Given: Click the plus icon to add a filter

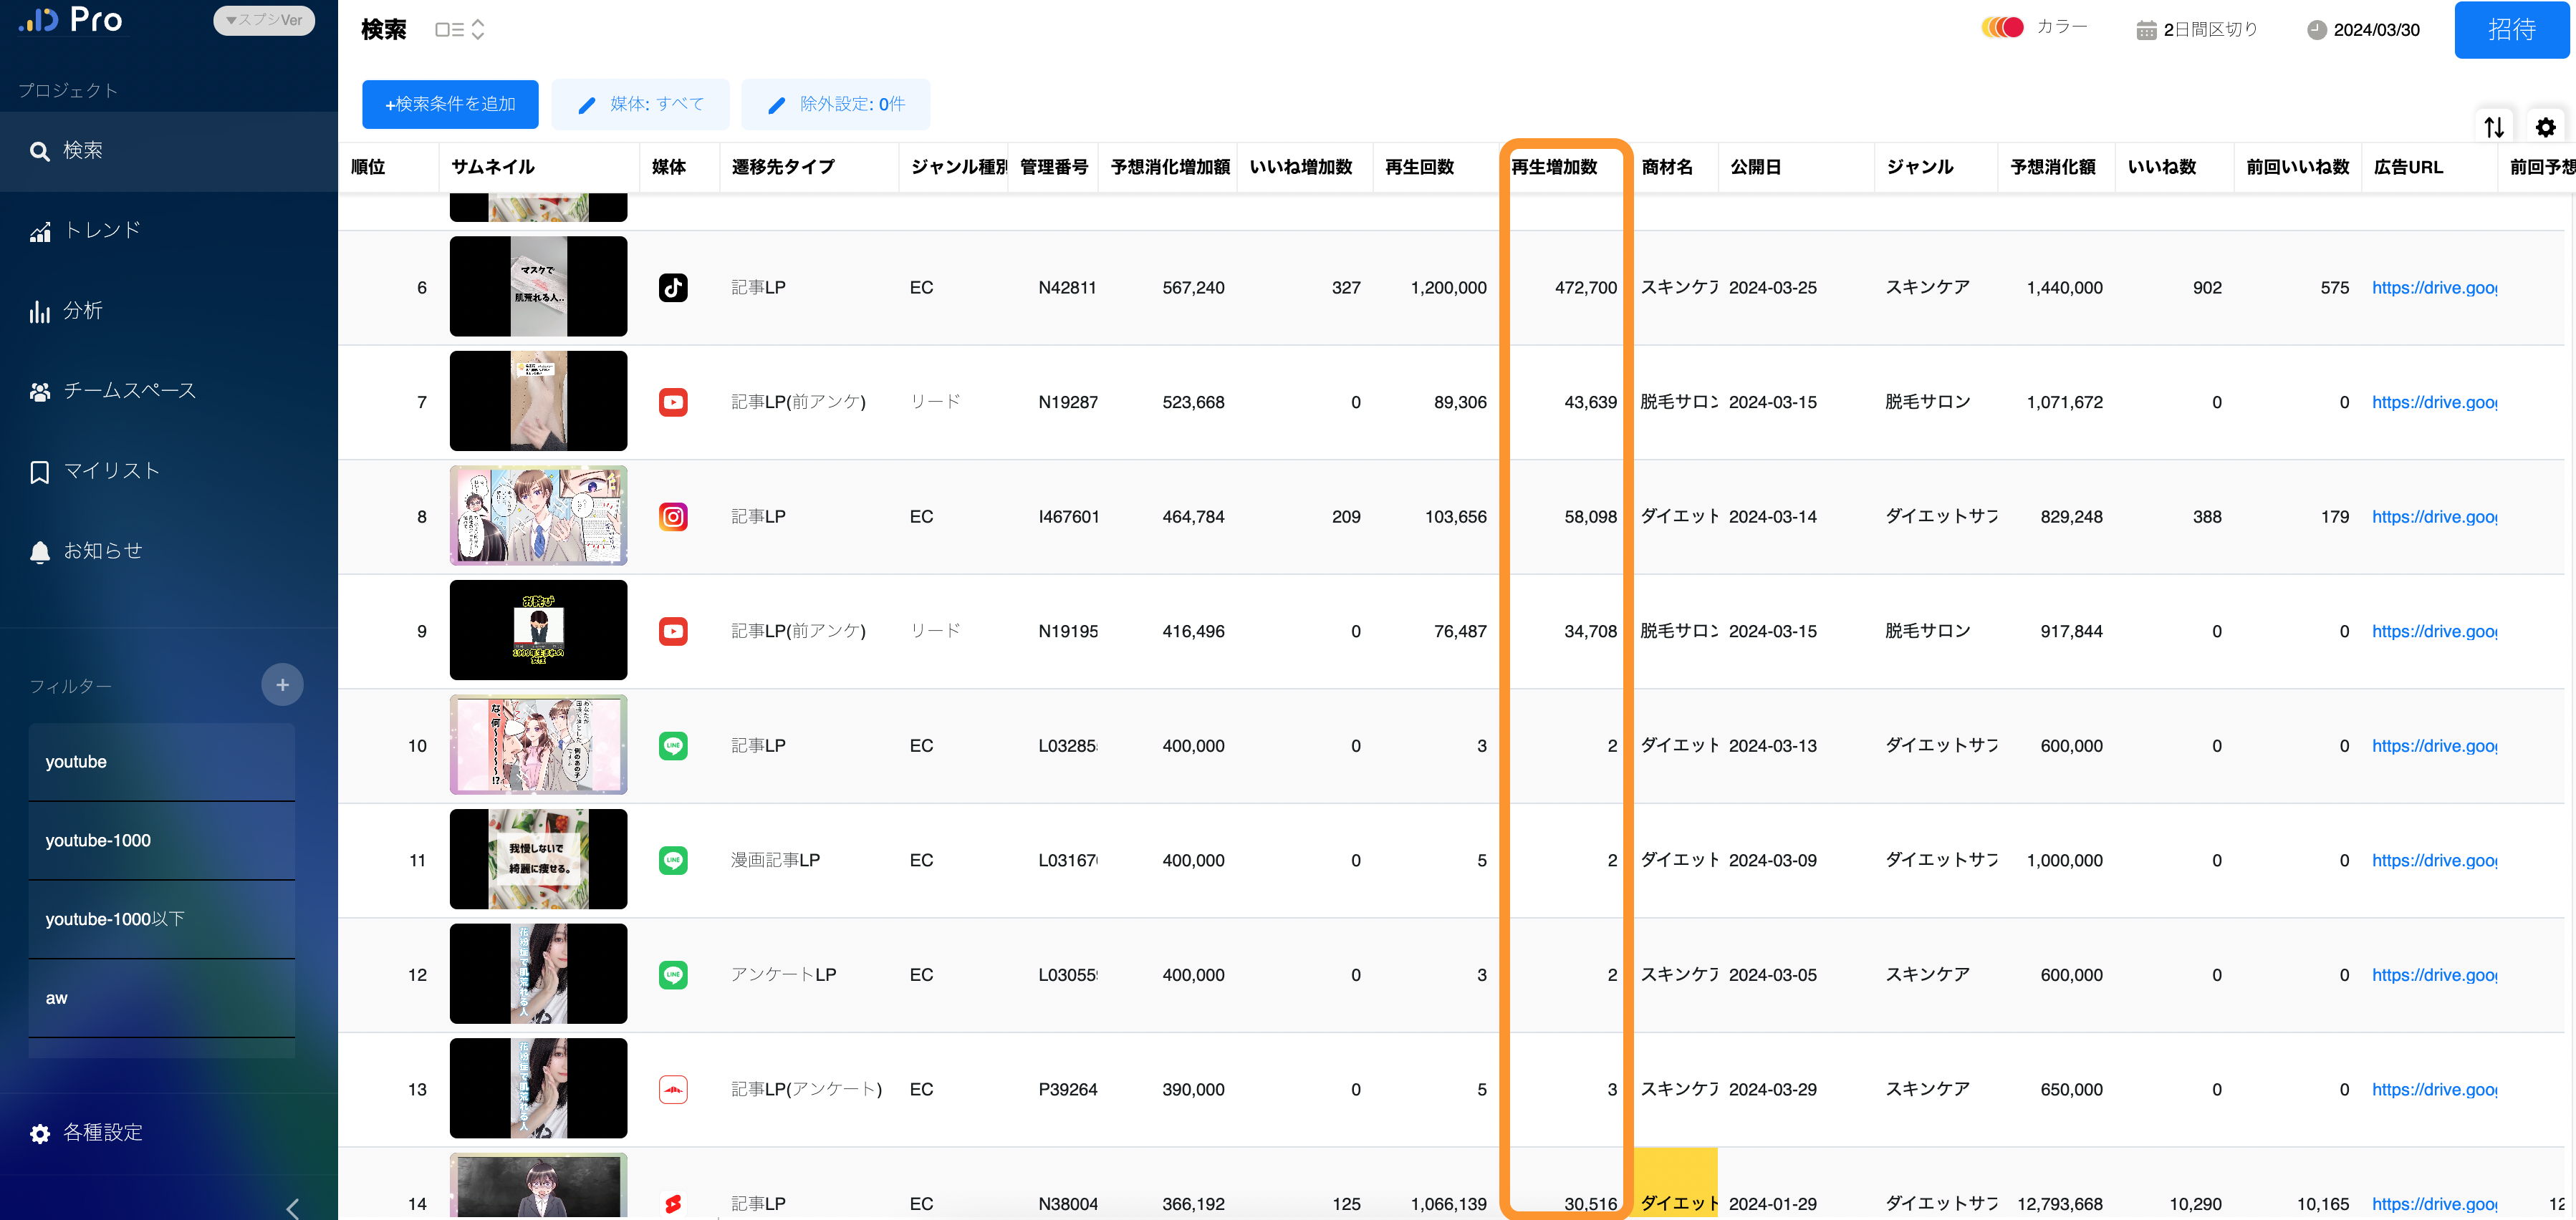Looking at the screenshot, I should 282,684.
